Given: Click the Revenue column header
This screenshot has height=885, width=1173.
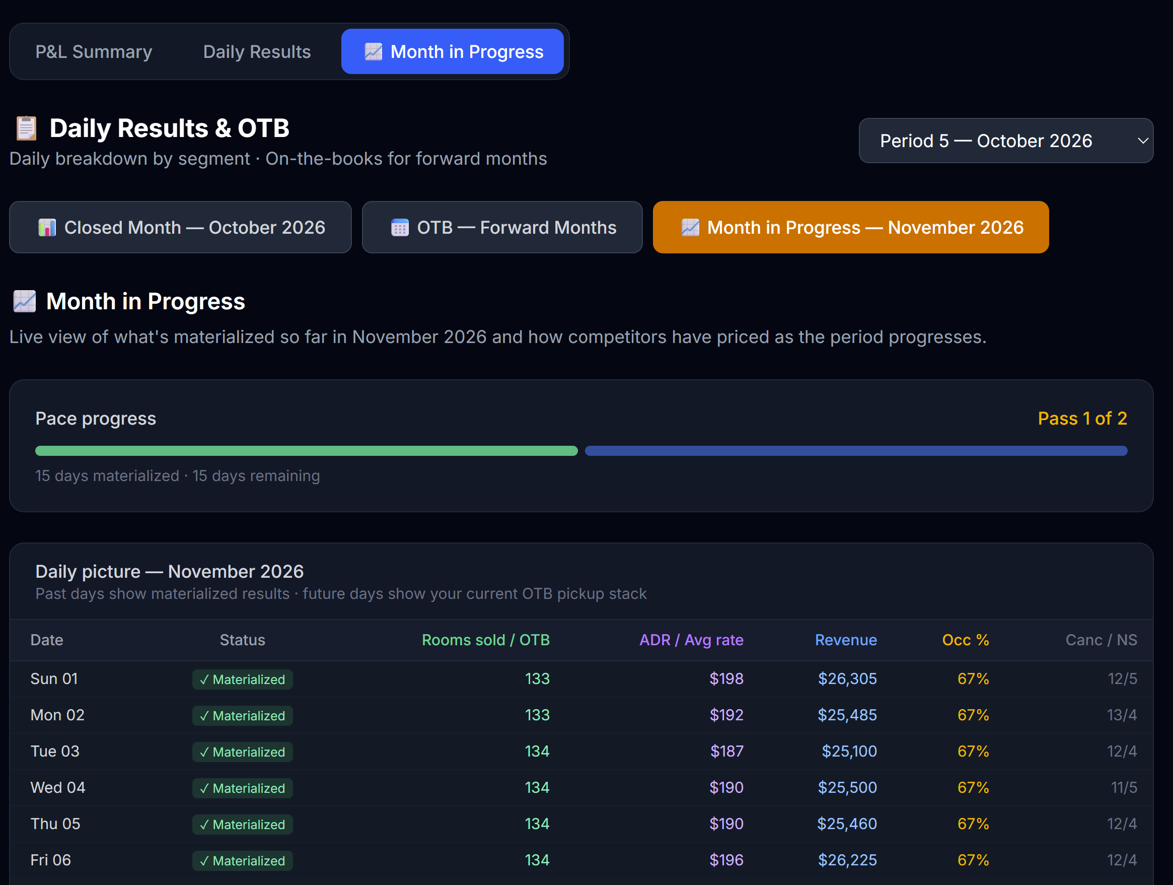Looking at the screenshot, I should pos(846,640).
